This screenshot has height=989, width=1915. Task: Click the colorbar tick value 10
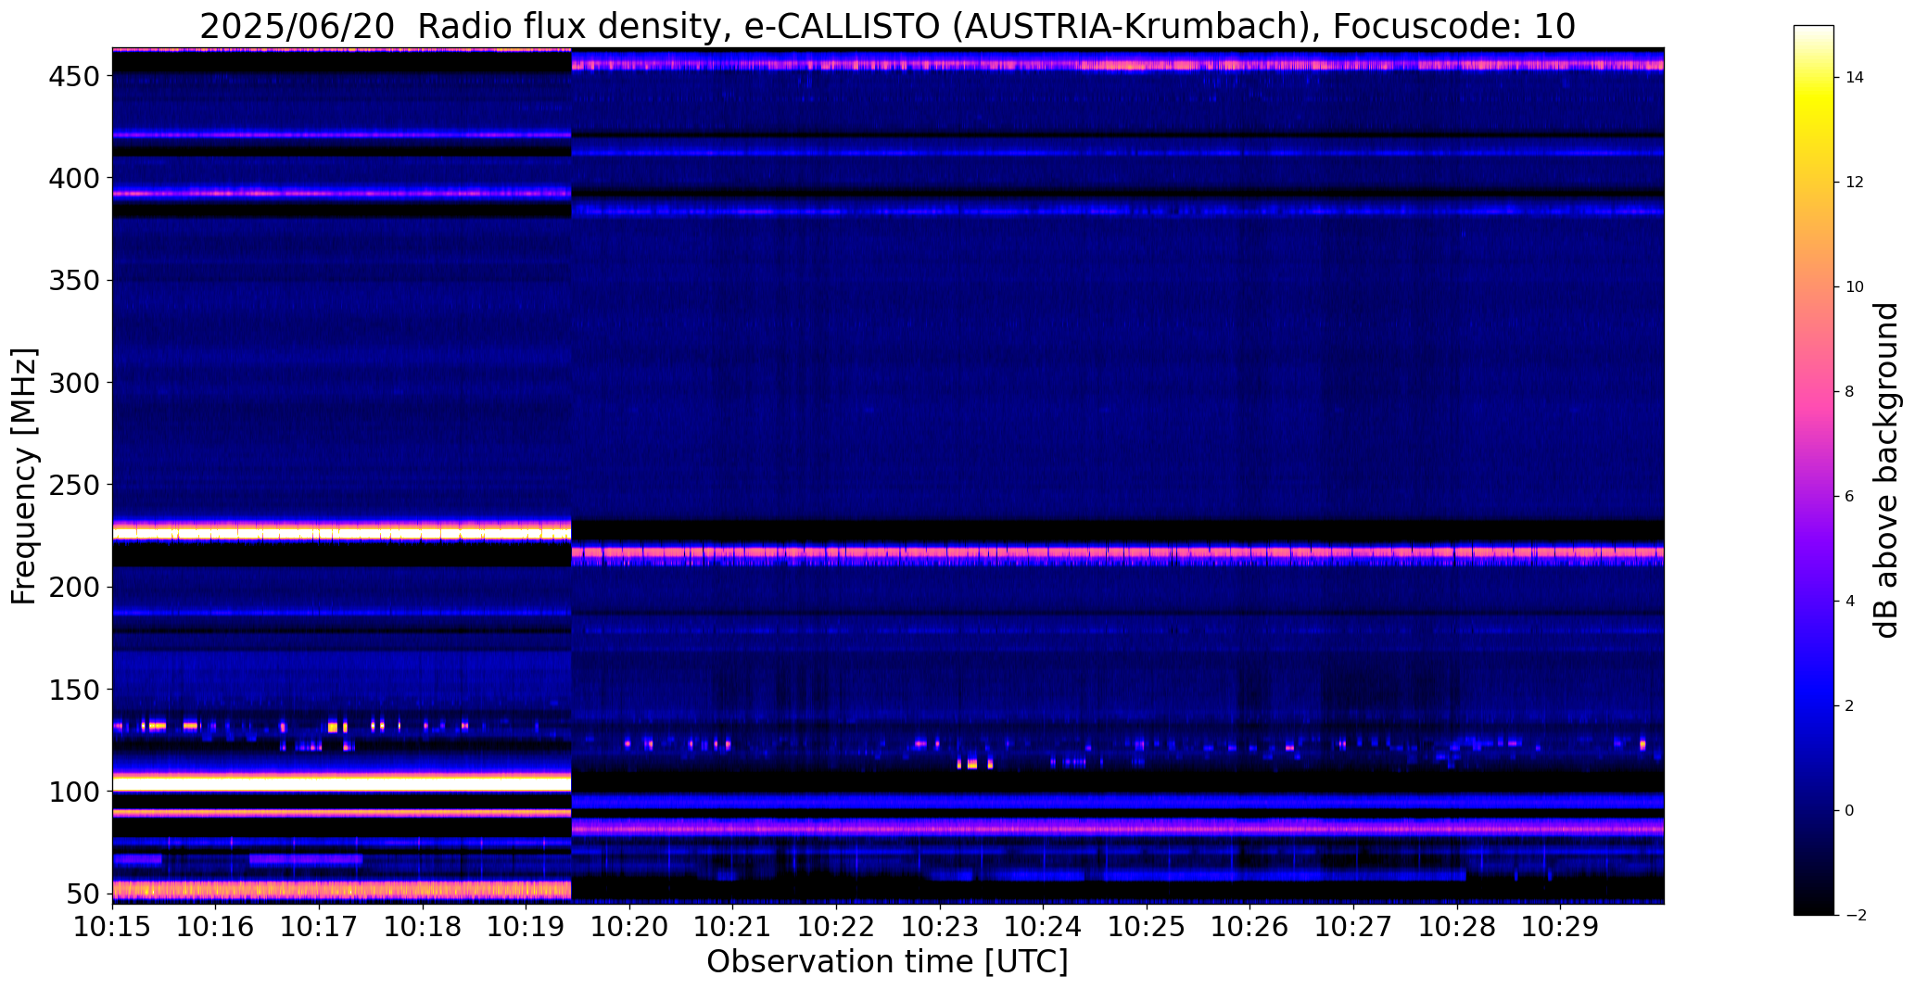click(x=1854, y=287)
